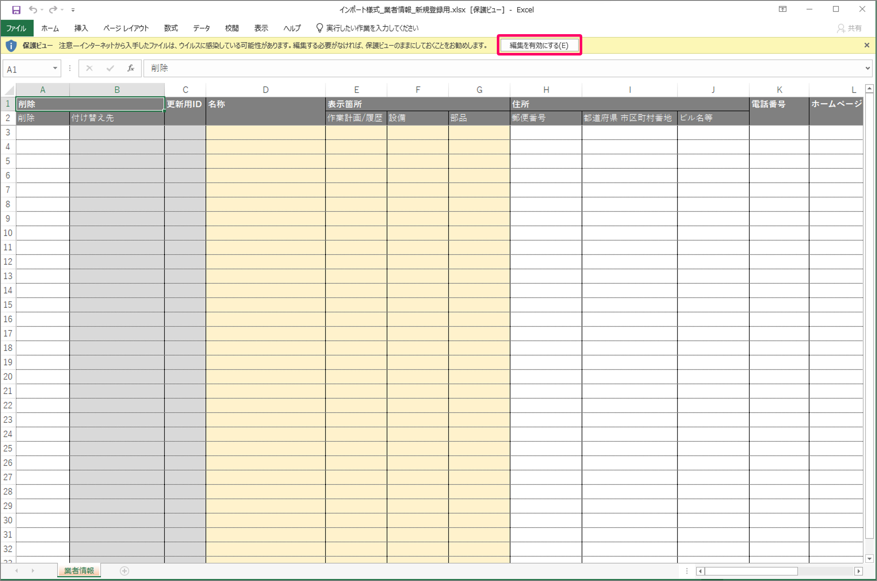Open Customize Quick Access Toolbar dropdown
The image size is (877, 581).
point(73,9)
